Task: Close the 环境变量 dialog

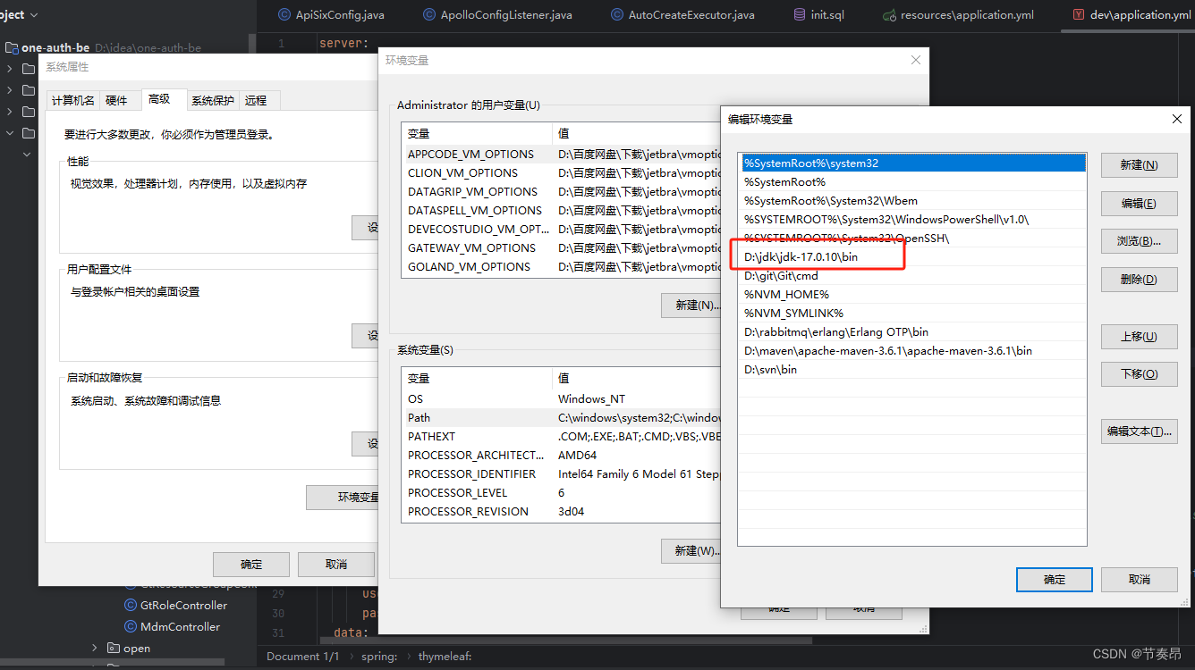Action: pyautogui.click(x=915, y=60)
